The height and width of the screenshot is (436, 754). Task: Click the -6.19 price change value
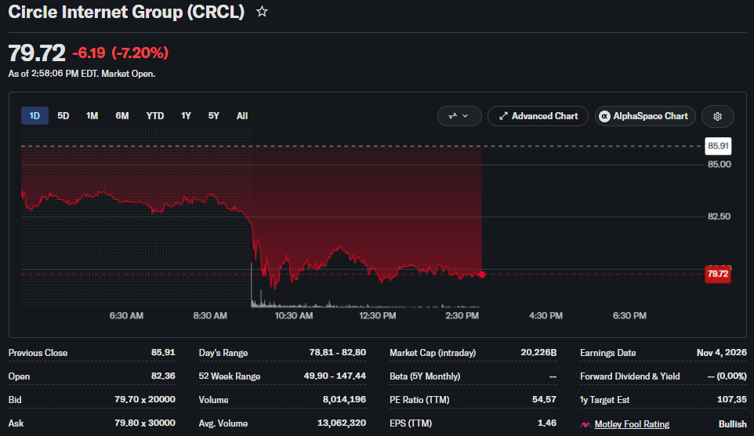(x=89, y=53)
